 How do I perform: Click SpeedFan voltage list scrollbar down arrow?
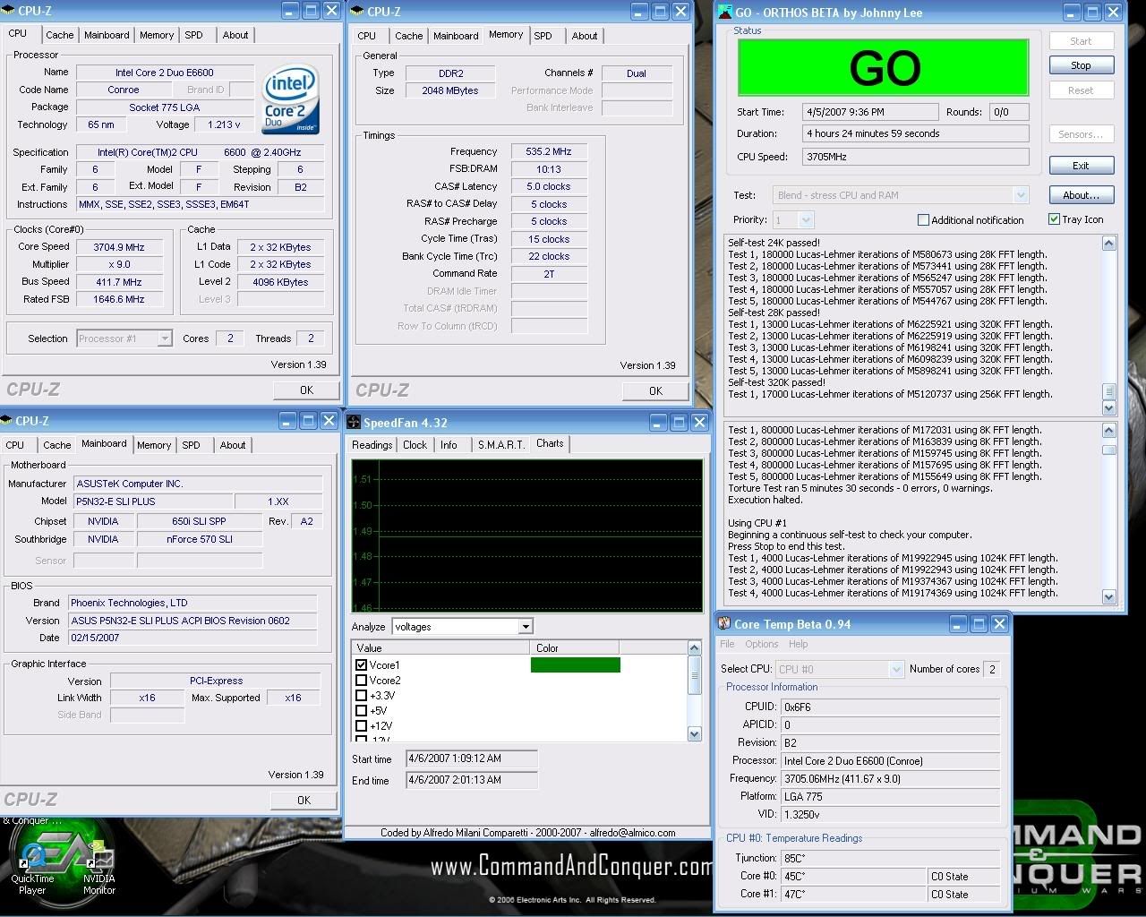694,733
